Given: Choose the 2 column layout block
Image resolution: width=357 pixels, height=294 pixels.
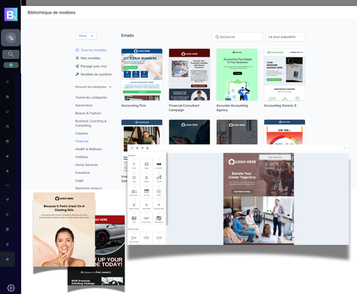Looking at the screenshot, I should pyautogui.click(x=159, y=238).
